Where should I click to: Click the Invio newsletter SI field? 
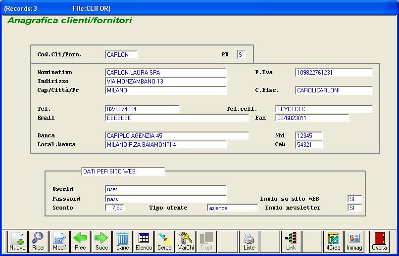(354, 208)
